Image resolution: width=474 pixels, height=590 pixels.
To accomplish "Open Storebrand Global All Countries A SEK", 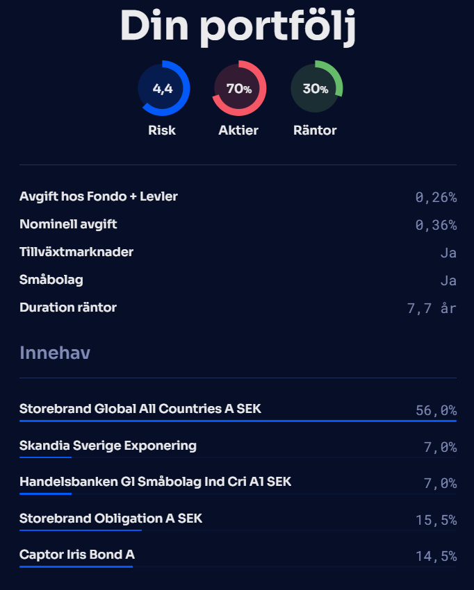I will (x=140, y=409).
